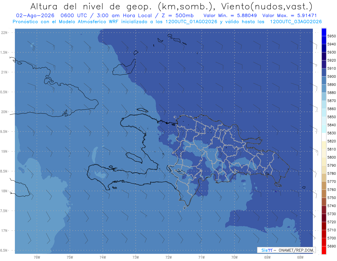Click the "76W" longitude label
Screen dimensions: 337x261
point(37,257)
